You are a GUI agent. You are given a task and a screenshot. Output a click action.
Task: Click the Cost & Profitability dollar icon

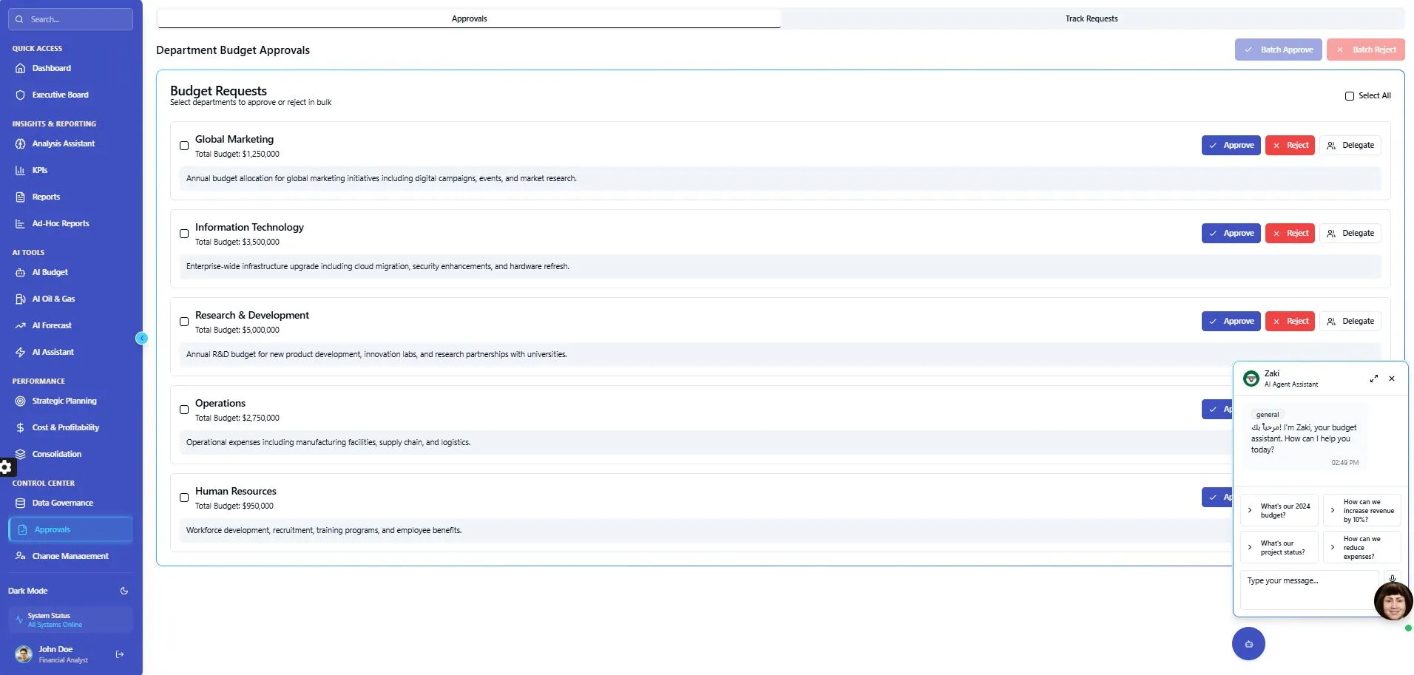pos(20,427)
